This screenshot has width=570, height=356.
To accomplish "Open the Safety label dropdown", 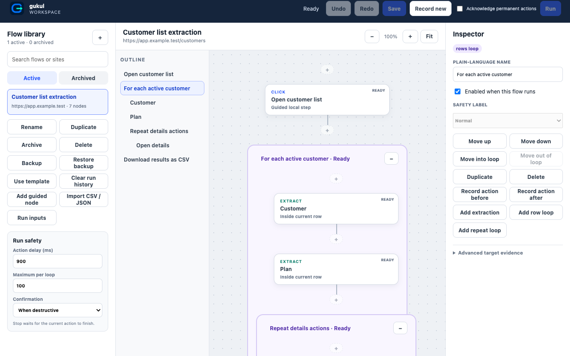I will [508, 121].
